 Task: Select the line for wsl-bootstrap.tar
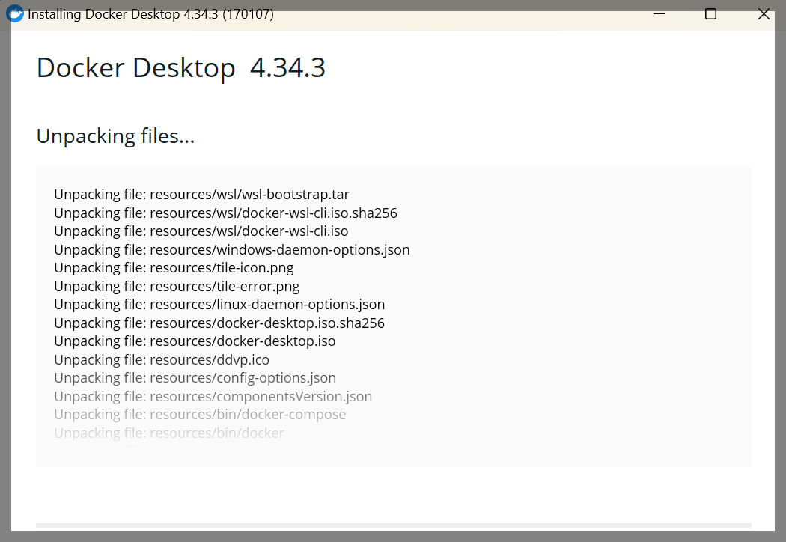pos(201,195)
